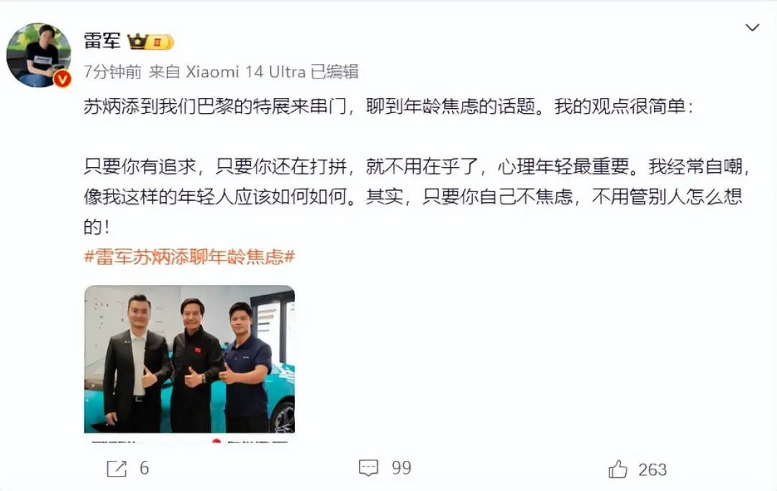Screen dimensions: 777x491
Task: Click the like count 263
Action: pyautogui.click(x=652, y=469)
